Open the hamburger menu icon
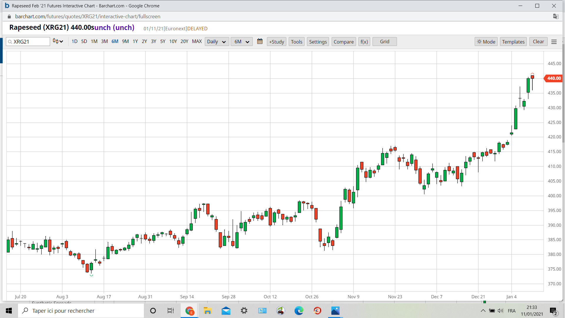The image size is (565, 318). (554, 42)
